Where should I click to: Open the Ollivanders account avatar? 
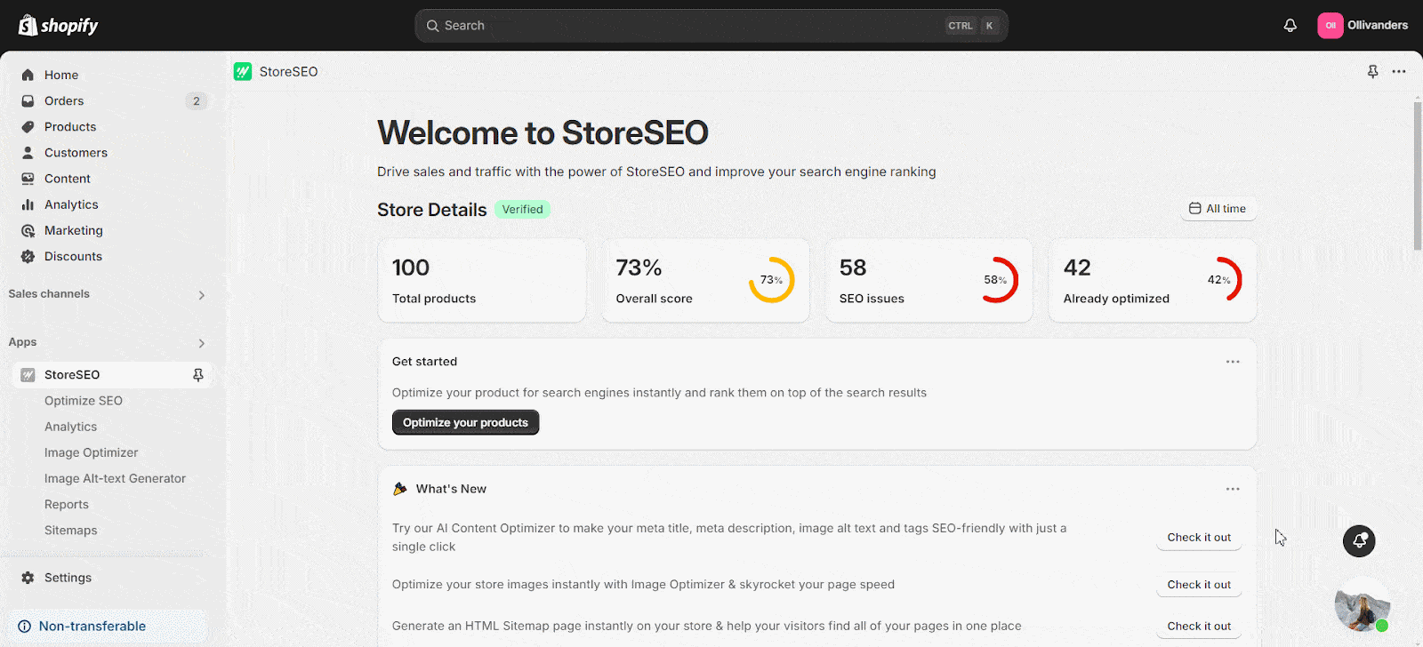click(x=1330, y=25)
